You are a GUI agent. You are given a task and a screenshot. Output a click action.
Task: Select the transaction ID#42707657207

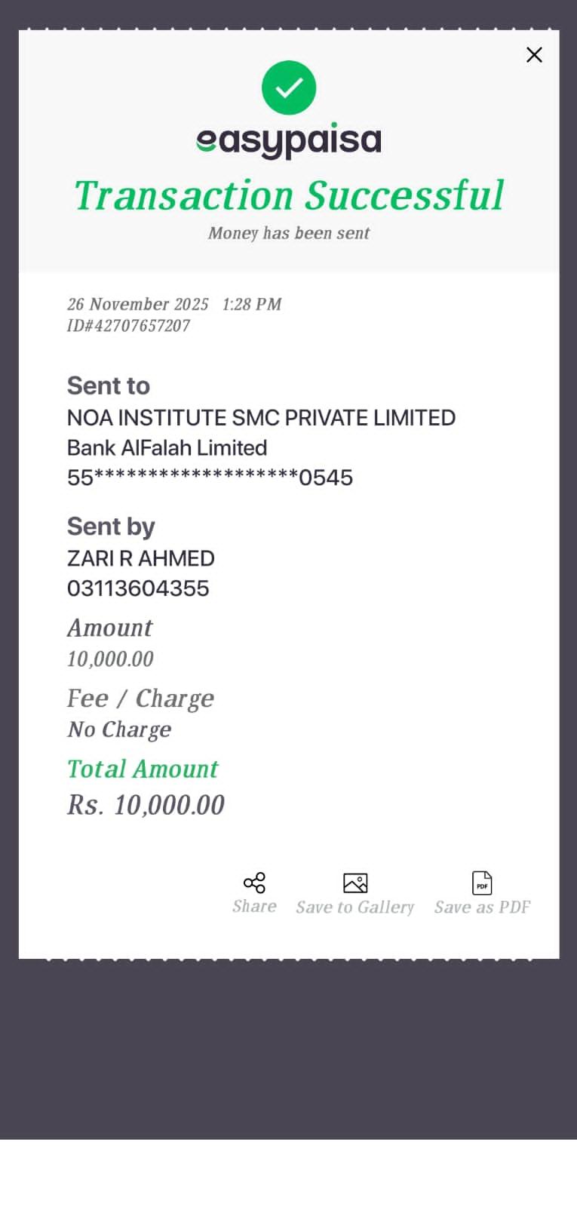[128, 326]
